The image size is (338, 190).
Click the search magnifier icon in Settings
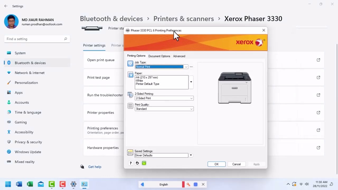65,39
